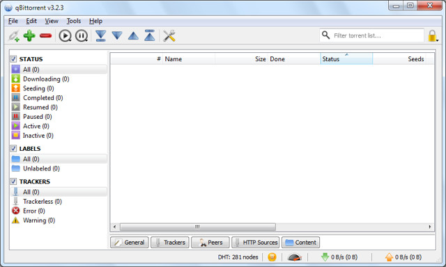Toggle the TRACKERS section checkbox
Image resolution: width=446 pixels, height=267 pixels.
13,181
